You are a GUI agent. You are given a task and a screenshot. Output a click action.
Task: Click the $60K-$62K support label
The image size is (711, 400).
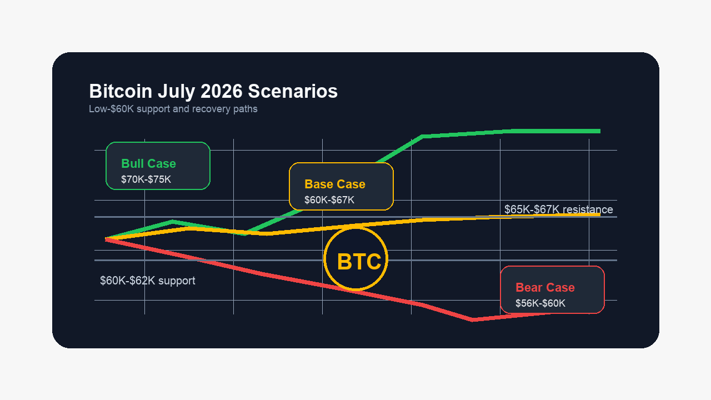tap(148, 281)
